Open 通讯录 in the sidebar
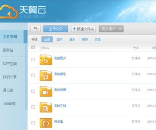156x130 pixels. pos(8,90)
